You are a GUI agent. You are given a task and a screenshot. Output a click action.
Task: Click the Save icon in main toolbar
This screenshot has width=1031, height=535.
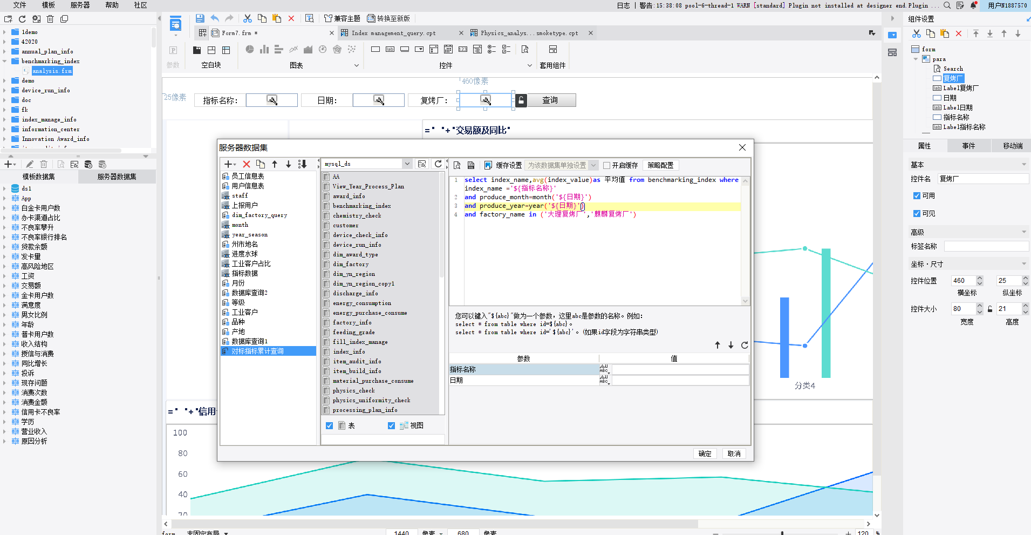(x=200, y=18)
